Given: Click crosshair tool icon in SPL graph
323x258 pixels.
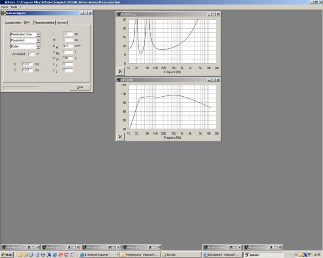Looking at the screenshot, I should pos(120,137).
